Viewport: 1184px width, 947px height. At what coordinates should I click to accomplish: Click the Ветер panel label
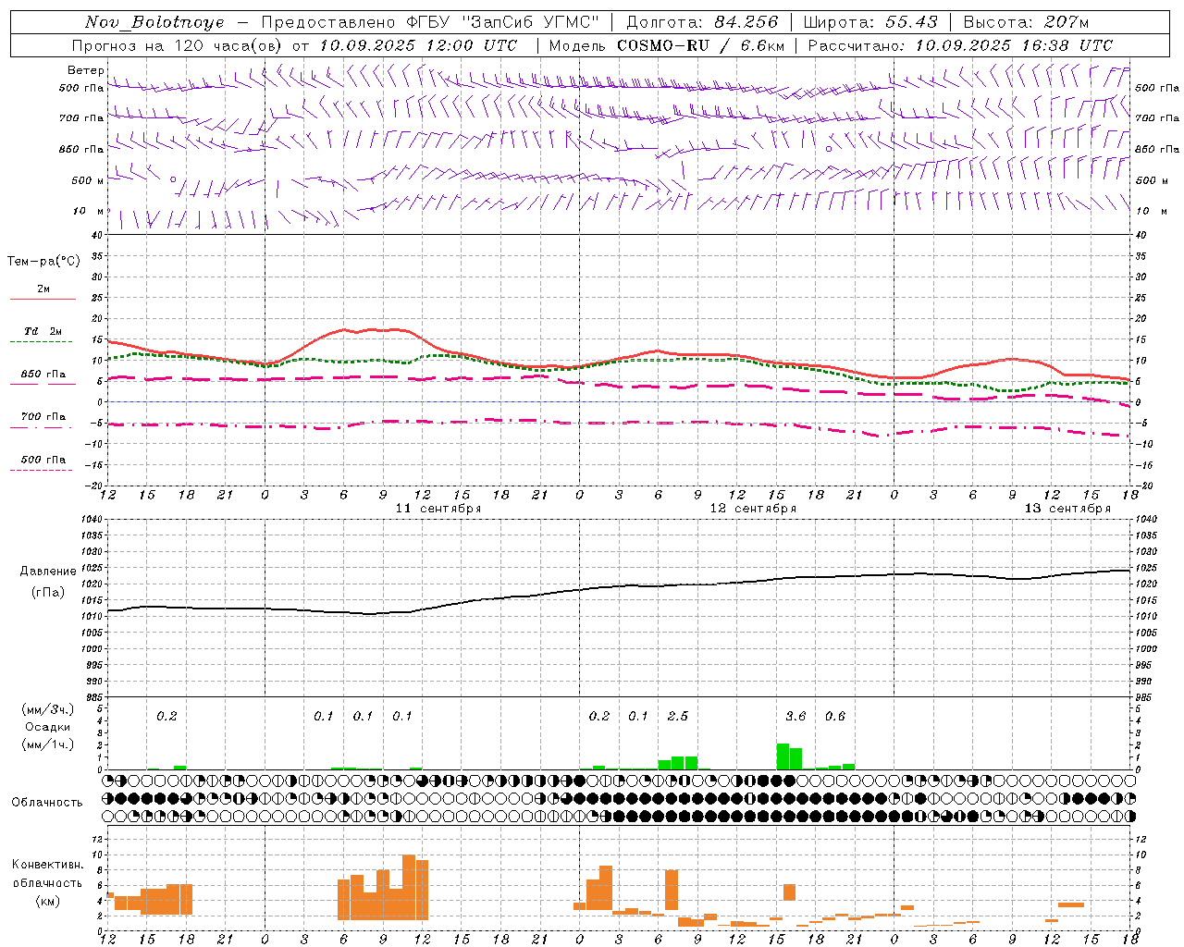coord(85,70)
